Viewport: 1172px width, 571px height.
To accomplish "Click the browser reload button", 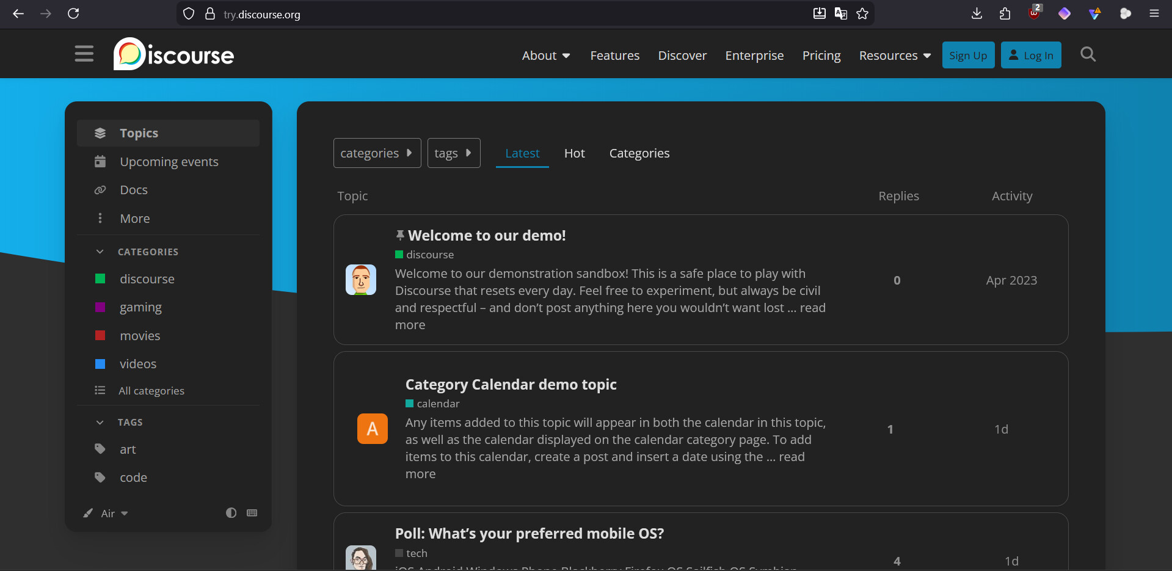I will [x=73, y=13].
